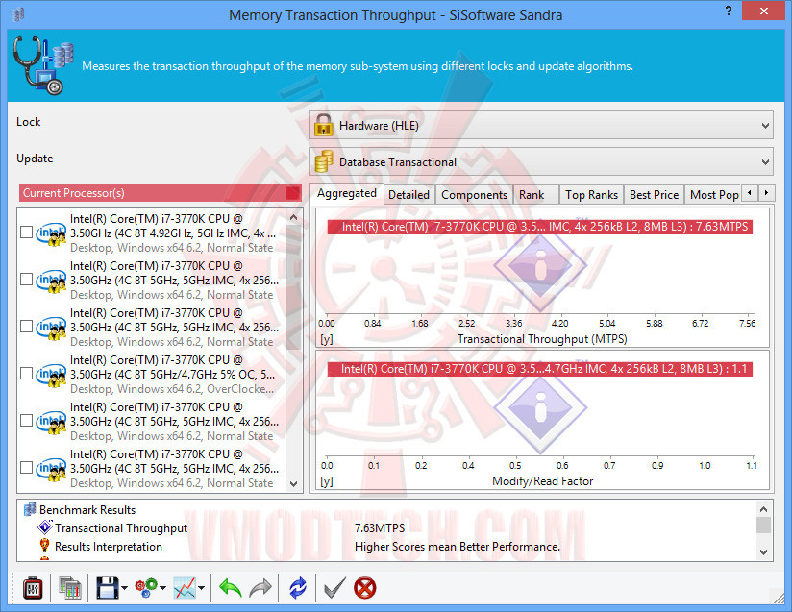The height and width of the screenshot is (612, 792).
Task: Open the dropdown arrow beside gears icon
Action: (x=162, y=588)
